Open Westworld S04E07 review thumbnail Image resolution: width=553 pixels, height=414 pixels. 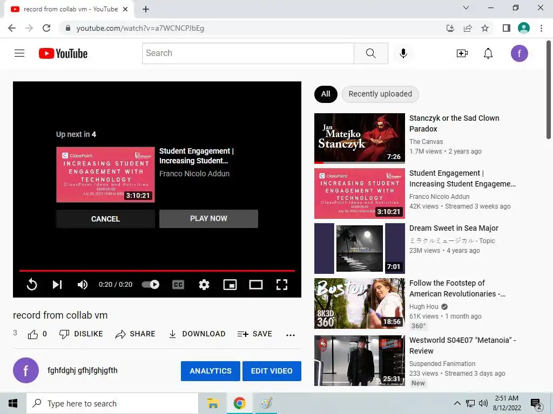click(x=359, y=361)
